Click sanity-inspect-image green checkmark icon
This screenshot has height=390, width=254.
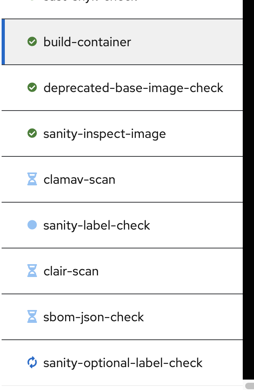pyautogui.click(x=32, y=133)
